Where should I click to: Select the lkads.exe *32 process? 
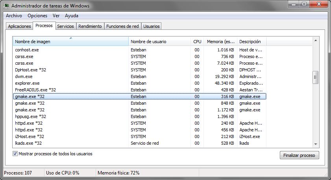tap(140, 143)
